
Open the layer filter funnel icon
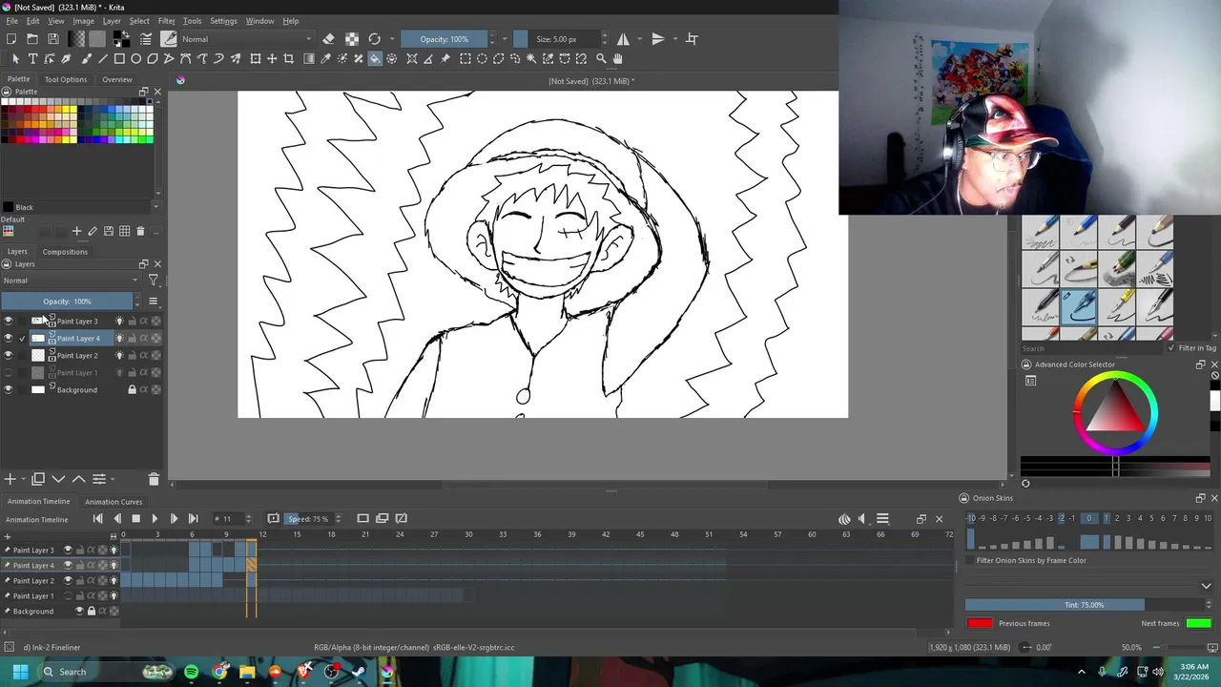tap(153, 281)
